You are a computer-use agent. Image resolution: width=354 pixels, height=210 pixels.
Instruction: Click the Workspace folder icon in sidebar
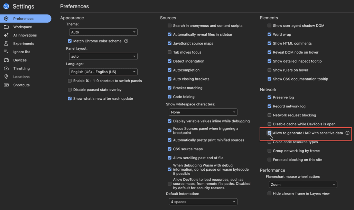(6, 27)
